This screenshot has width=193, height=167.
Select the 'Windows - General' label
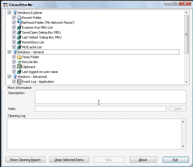pos(30,52)
